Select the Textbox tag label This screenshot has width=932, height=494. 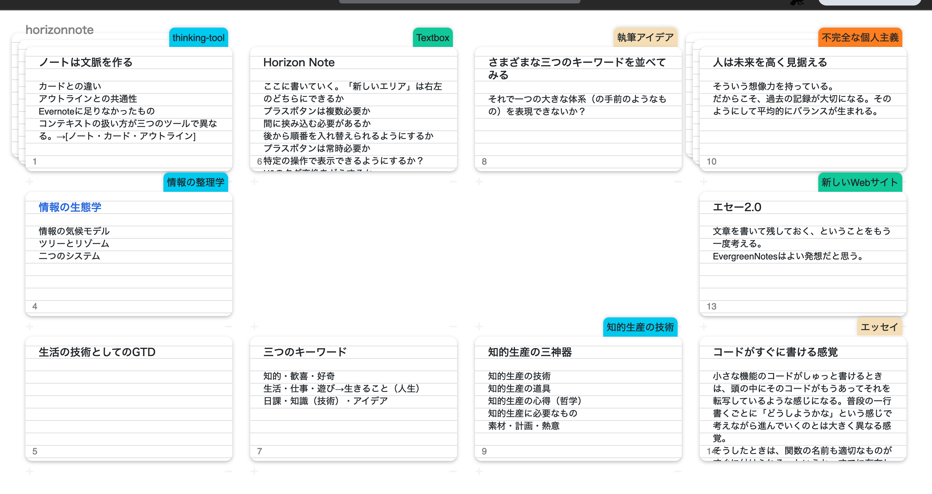click(432, 38)
